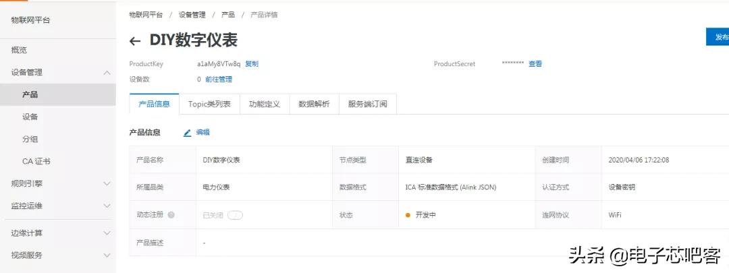Viewport: 729px width, 273px height.
Task: Toggle the 动态注册 switch
Action: tap(235, 215)
